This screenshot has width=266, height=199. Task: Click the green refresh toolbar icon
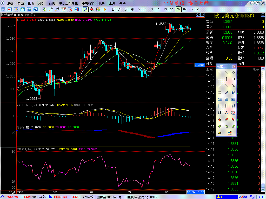tap(44, 9)
